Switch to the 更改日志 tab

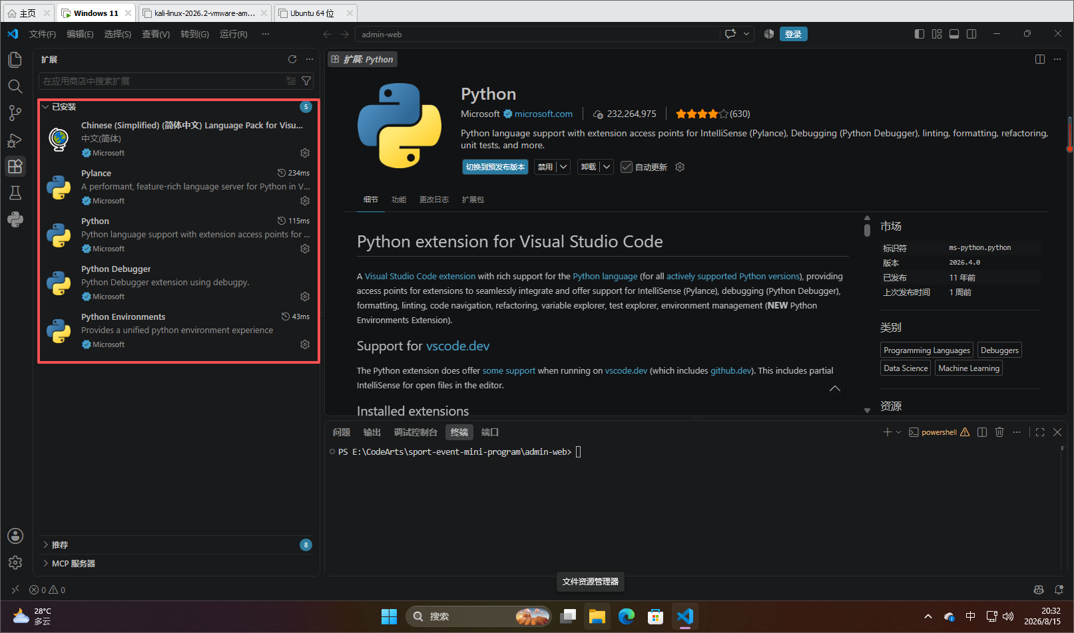point(434,199)
